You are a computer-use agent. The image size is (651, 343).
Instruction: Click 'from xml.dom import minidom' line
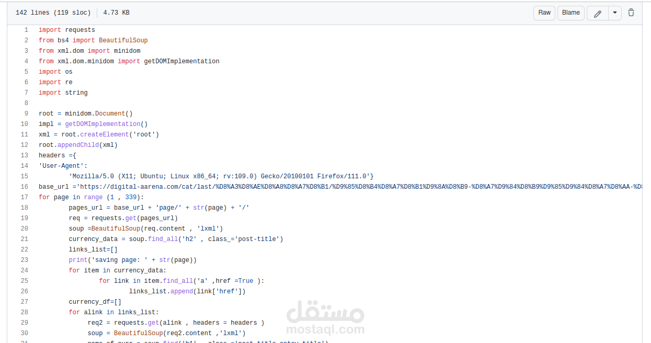[89, 51]
